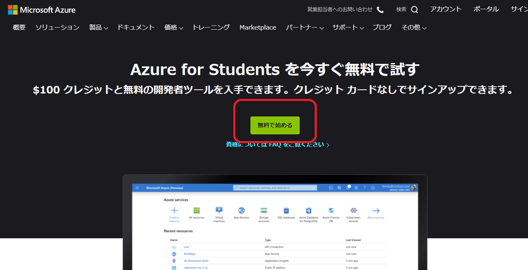Select the Storage accounts icon
The width and height of the screenshot is (528, 270).
pos(264,210)
